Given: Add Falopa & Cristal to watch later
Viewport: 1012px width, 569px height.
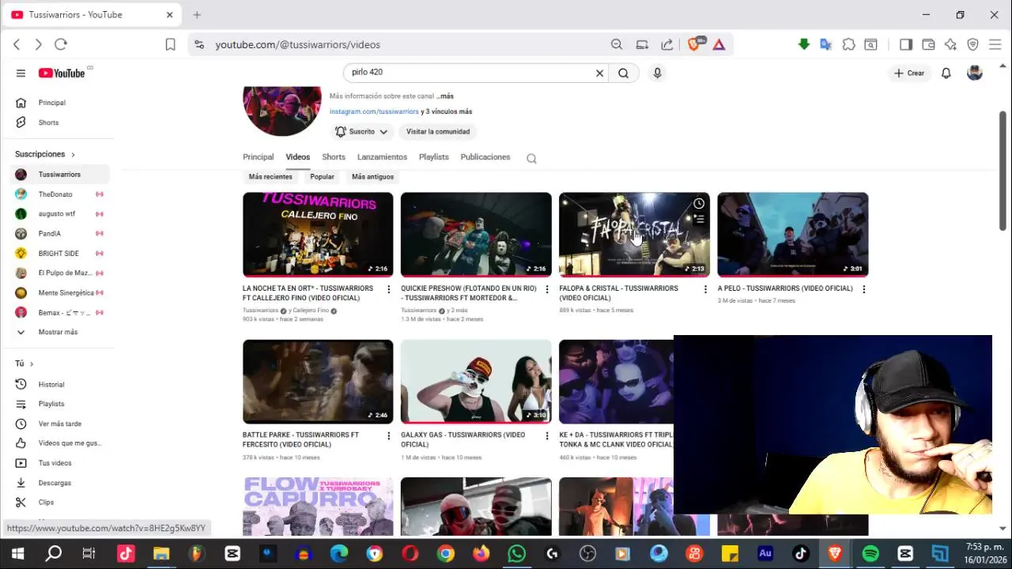Looking at the screenshot, I should point(699,204).
